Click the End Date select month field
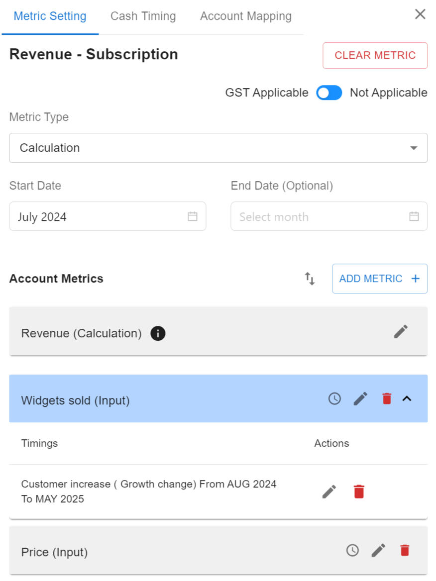This screenshot has height=581, width=436. 328,216
